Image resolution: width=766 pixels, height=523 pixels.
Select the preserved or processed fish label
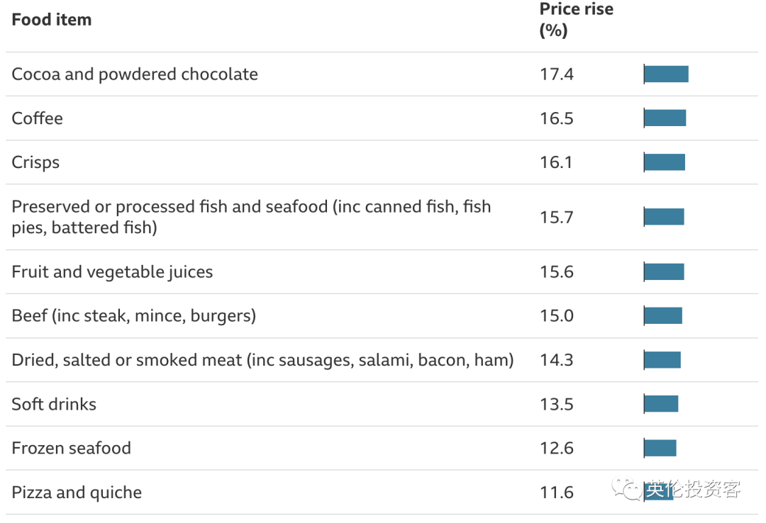[251, 217]
